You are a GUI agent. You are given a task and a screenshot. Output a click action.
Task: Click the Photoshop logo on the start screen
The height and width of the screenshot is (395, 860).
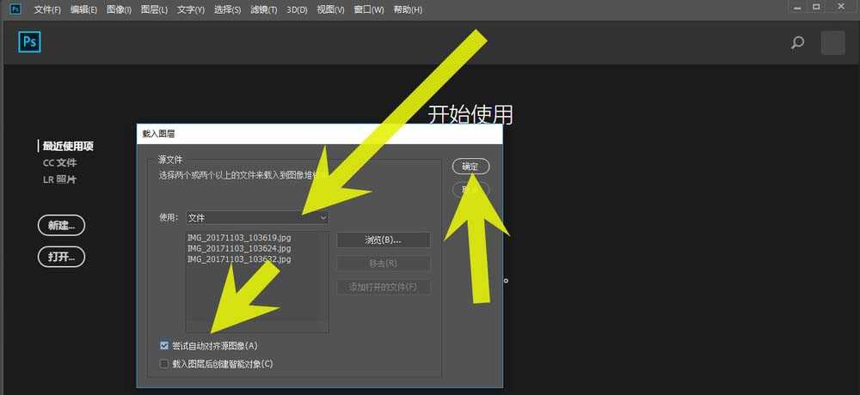pos(29,42)
